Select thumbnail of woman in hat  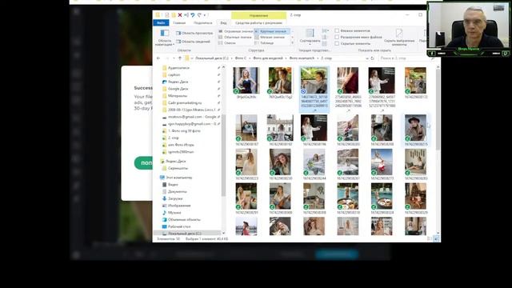pyautogui.click(x=415, y=128)
